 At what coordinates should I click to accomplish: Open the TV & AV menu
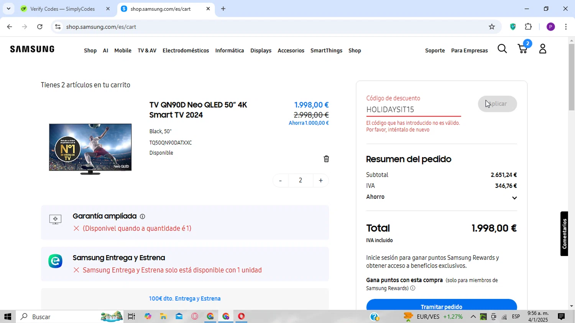tap(147, 51)
